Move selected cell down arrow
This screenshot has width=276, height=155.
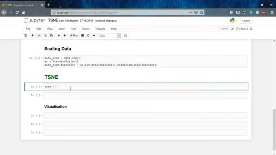[x=65, y=35]
